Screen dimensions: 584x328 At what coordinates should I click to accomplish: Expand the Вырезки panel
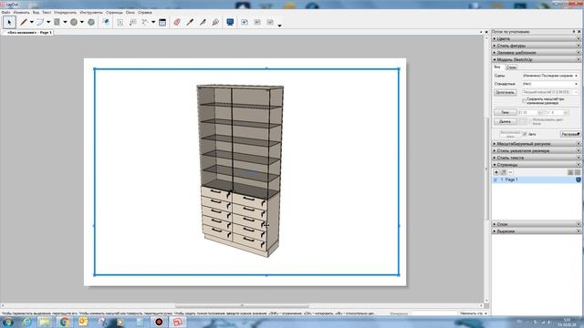pos(537,231)
